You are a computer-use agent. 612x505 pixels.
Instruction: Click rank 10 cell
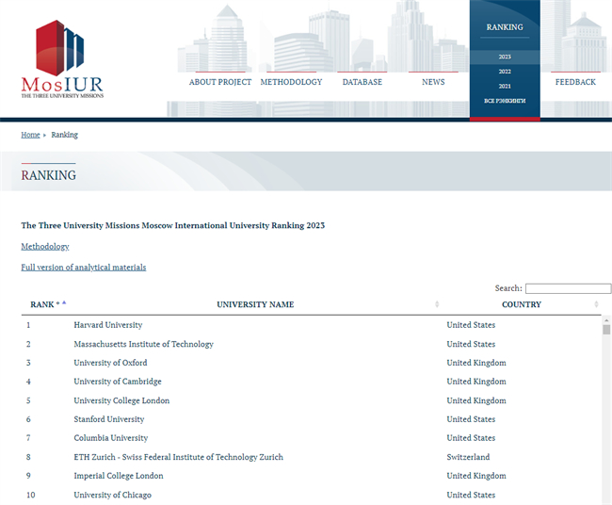[30, 495]
